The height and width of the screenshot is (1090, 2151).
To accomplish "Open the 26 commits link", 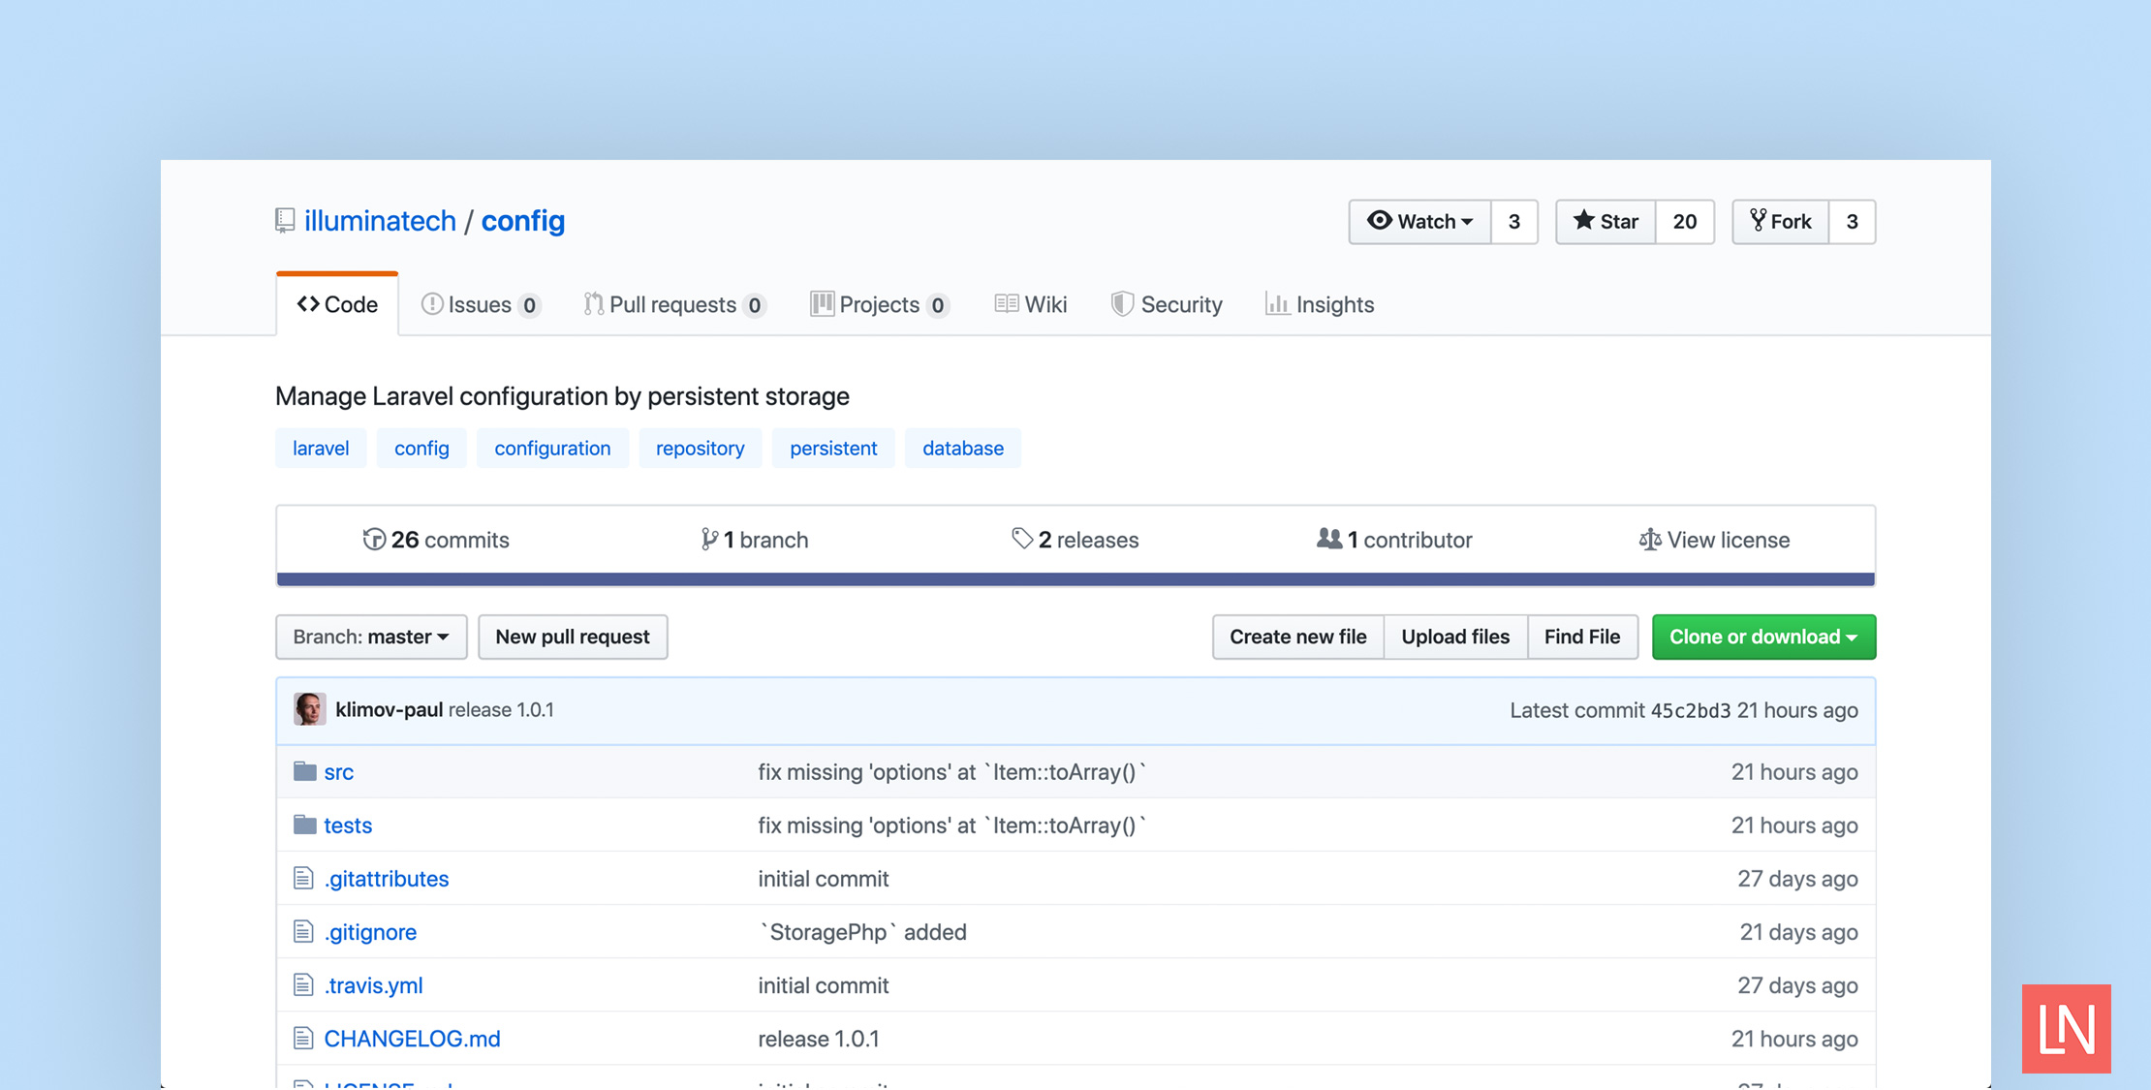I will point(436,540).
